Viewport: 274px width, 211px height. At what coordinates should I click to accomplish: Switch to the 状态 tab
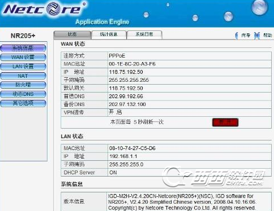[72, 35]
